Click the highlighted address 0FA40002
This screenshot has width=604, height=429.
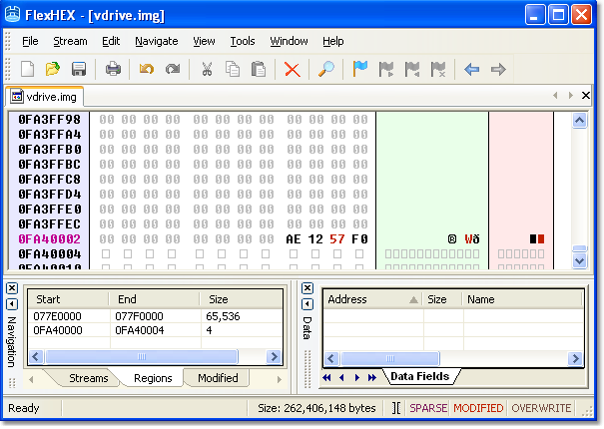pos(50,239)
